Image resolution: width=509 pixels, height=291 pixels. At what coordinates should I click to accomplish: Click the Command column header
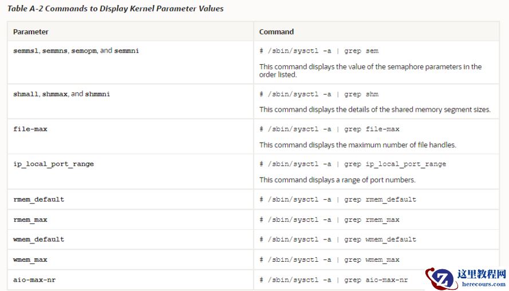[277, 32]
